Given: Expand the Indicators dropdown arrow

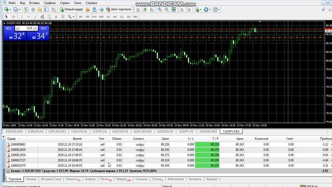Looking at the screenshot, I should (201, 9).
